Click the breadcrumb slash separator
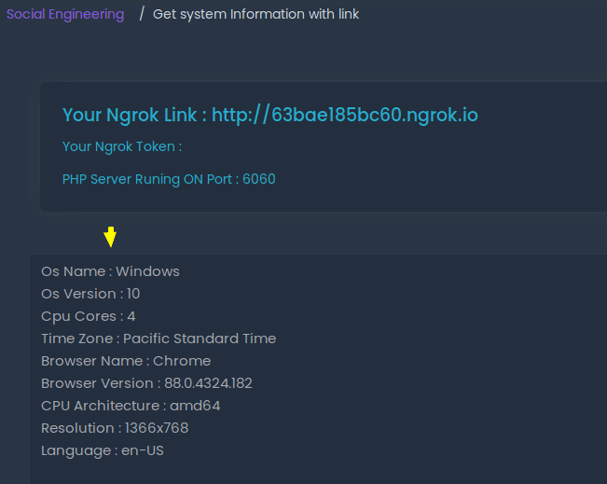 [142, 14]
